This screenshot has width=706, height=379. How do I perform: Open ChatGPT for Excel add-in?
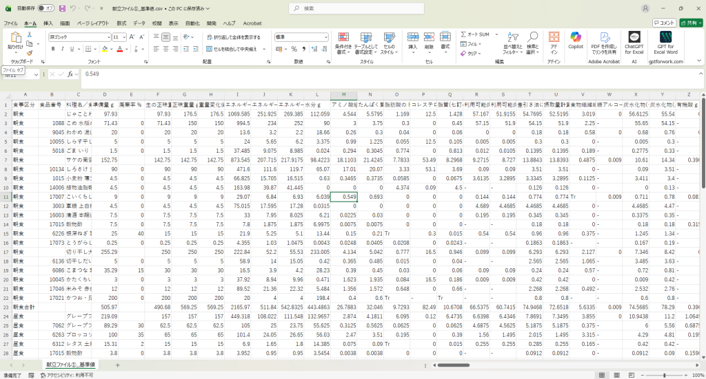point(634,40)
